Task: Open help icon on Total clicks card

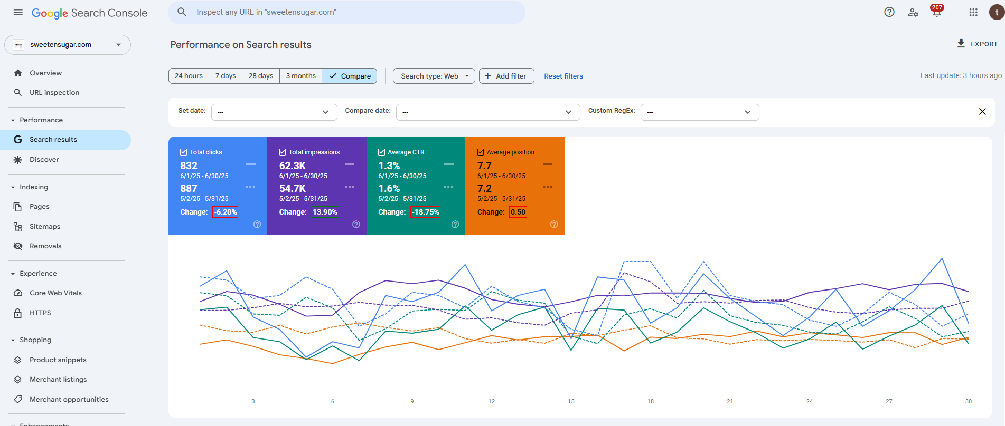Action: tap(257, 225)
